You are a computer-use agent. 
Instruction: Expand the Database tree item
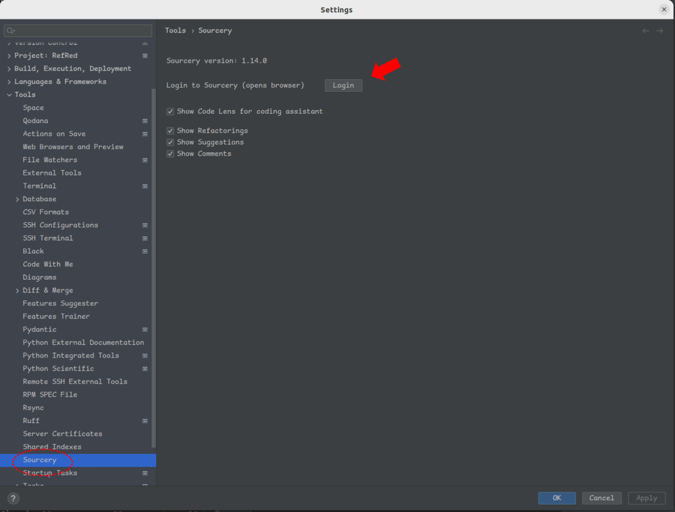[x=17, y=199]
